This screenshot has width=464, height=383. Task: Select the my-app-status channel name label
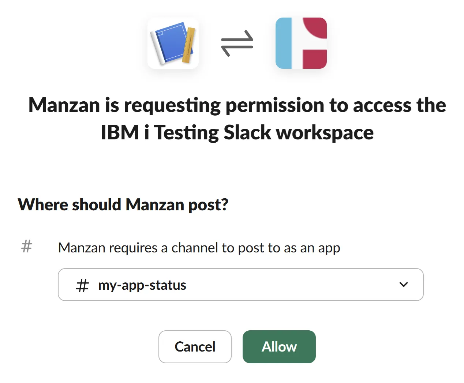click(142, 285)
